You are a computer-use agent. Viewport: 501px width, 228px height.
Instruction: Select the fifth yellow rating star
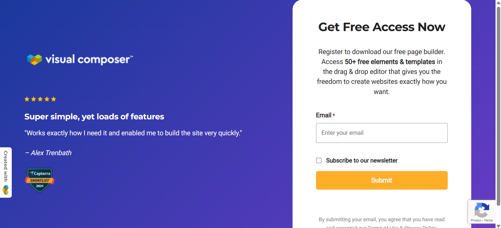click(x=54, y=99)
